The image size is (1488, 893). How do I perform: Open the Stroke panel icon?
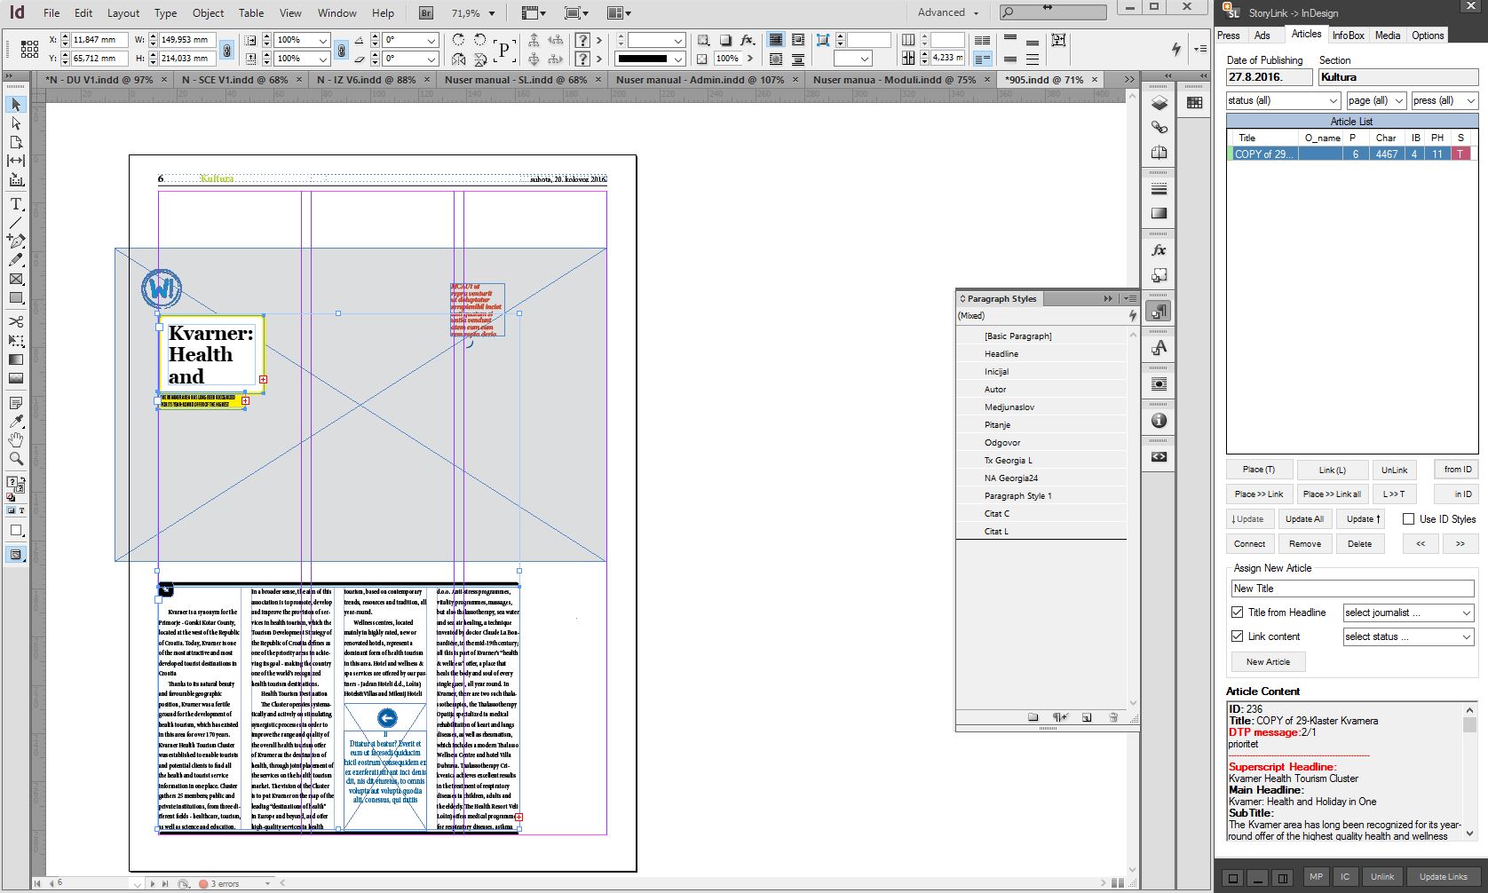pos(1159,189)
